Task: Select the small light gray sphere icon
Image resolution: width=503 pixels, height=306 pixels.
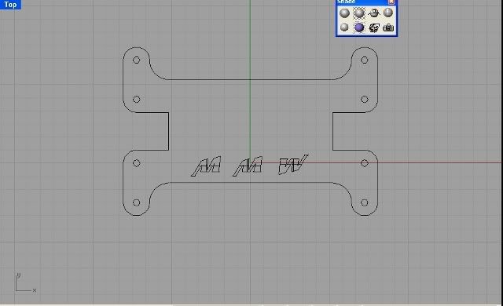Action: pos(344,27)
